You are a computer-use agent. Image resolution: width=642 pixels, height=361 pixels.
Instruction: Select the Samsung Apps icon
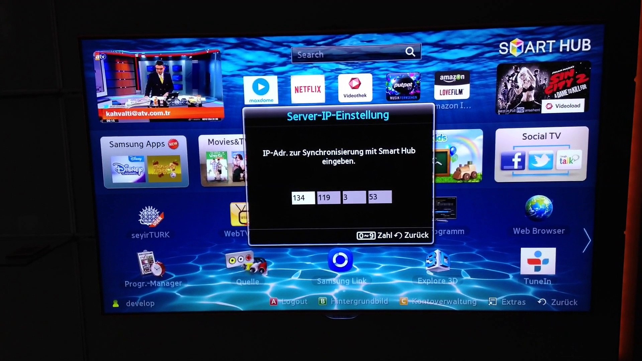pyautogui.click(x=143, y=160)
